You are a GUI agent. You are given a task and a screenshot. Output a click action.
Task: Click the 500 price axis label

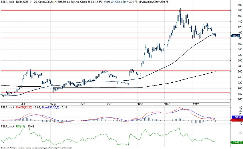coord(240,5)
